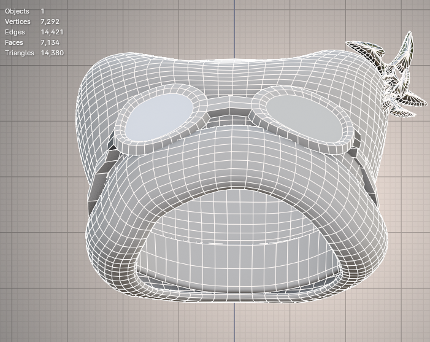Click the vertex count "7,292"
The width and height of the screenshot is (430, 342).
coord(50,21)
